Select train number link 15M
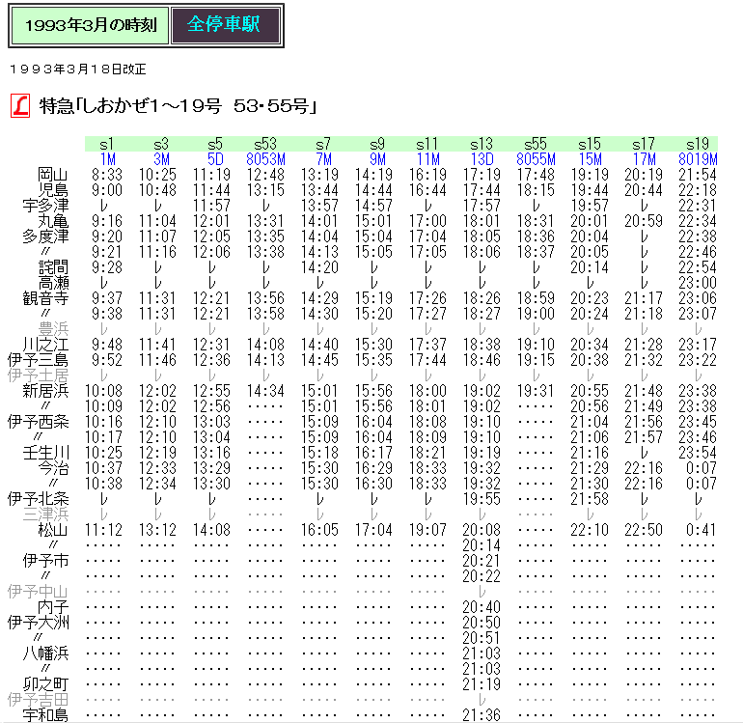The image size is (743, 723). [x=591, y=159]
